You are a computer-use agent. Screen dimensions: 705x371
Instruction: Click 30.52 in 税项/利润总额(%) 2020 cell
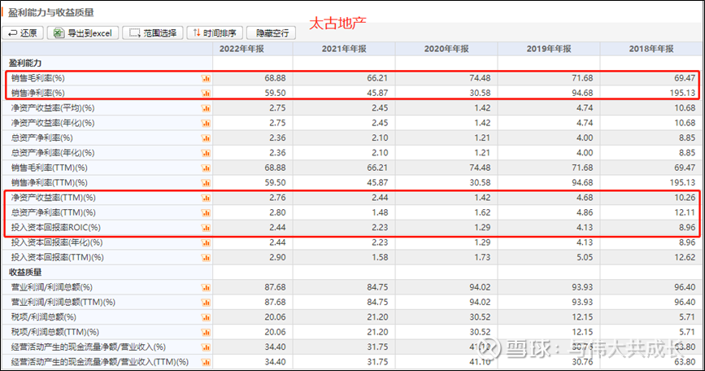tap(480, 317)
